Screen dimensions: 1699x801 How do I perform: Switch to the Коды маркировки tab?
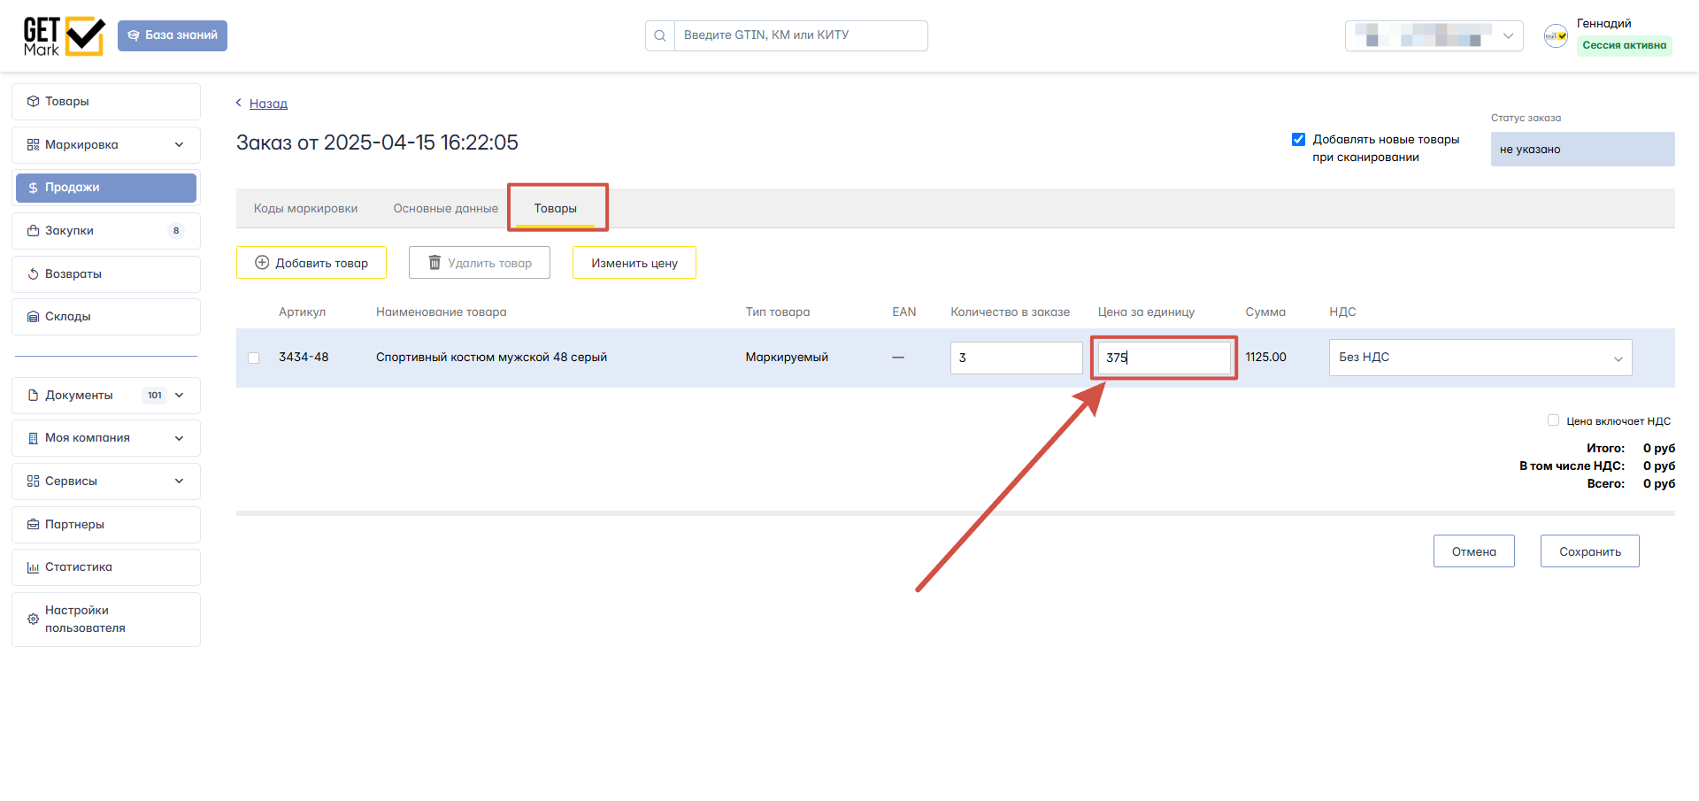click(306, 209)
